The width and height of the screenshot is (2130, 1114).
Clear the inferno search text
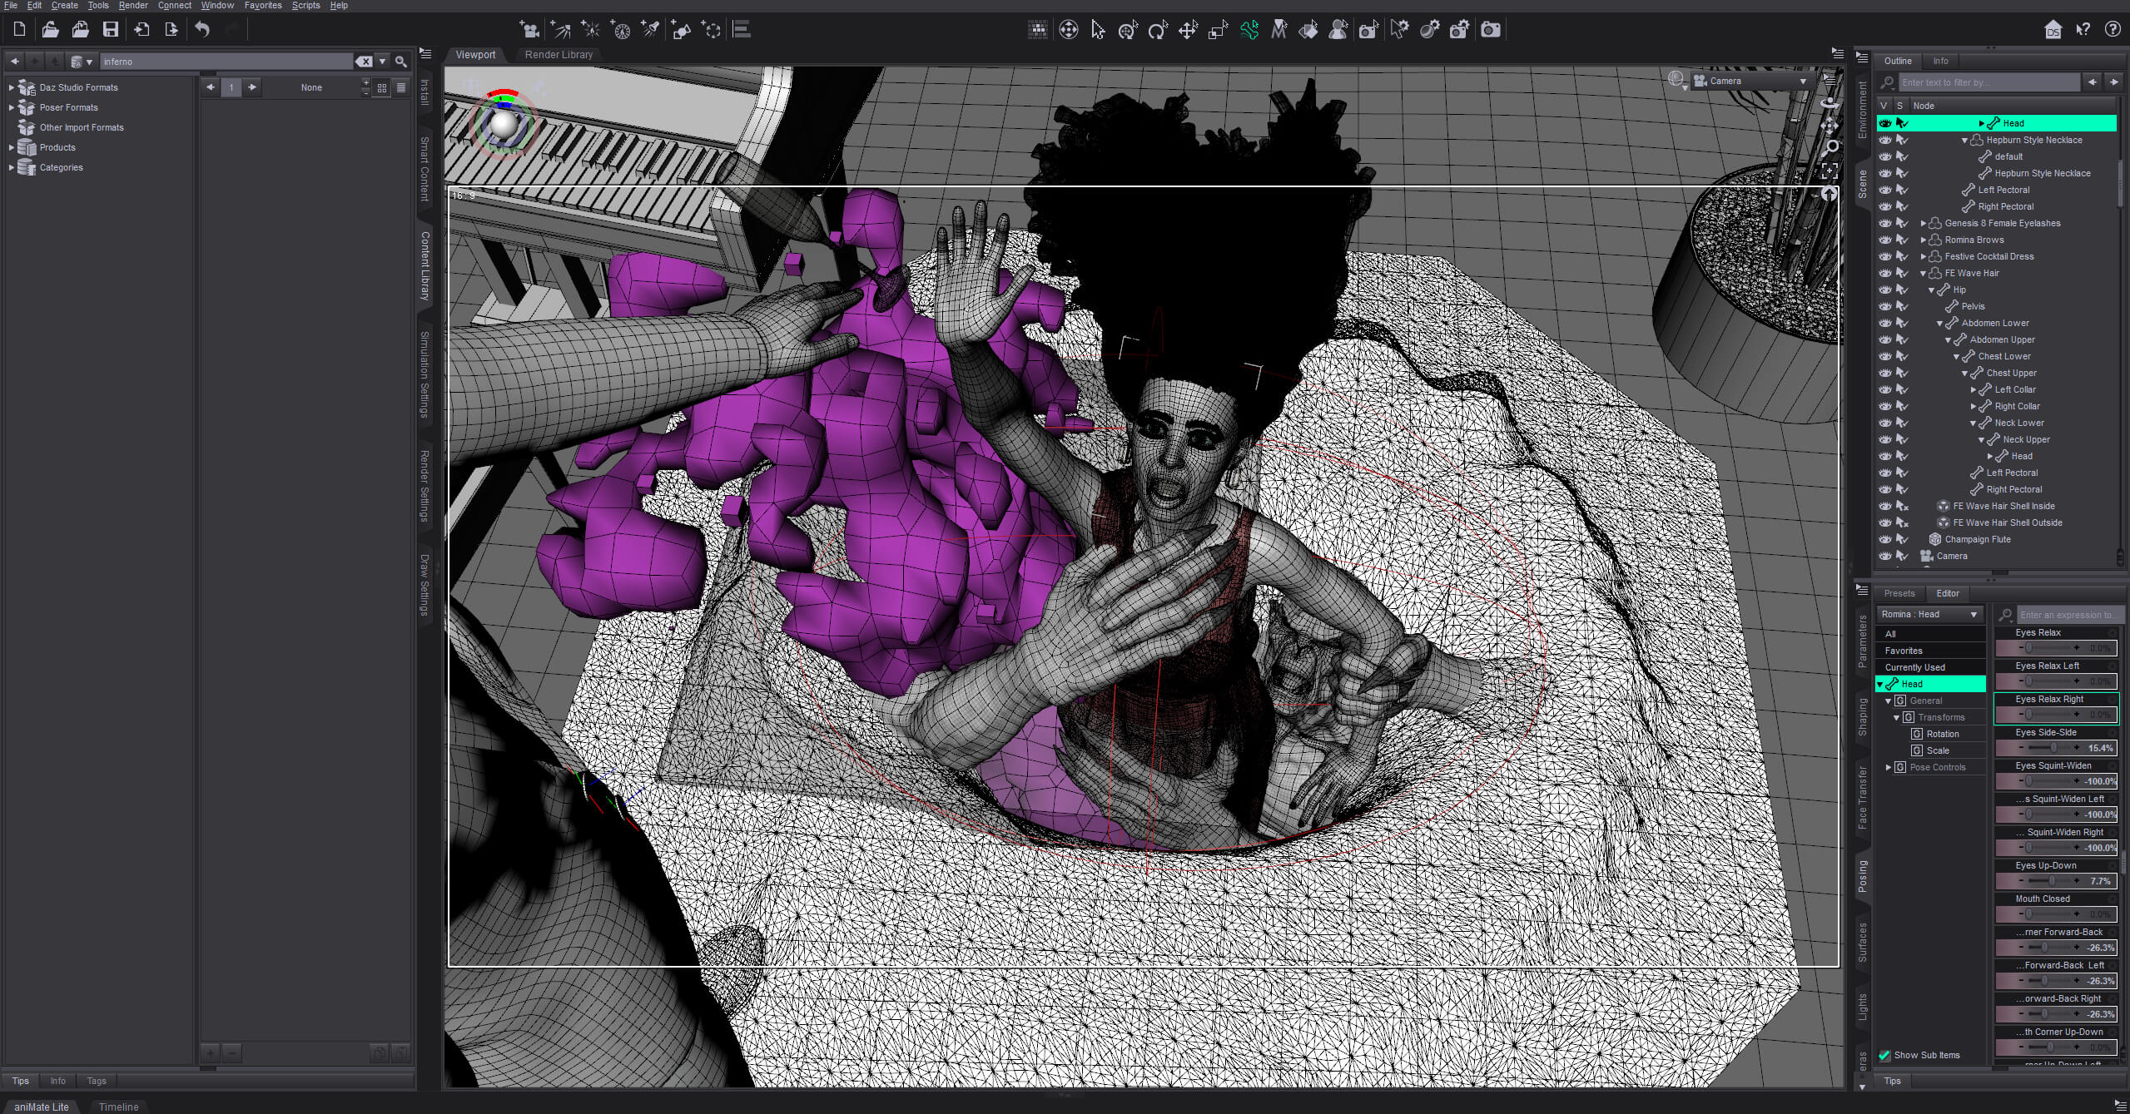point(364,62)
